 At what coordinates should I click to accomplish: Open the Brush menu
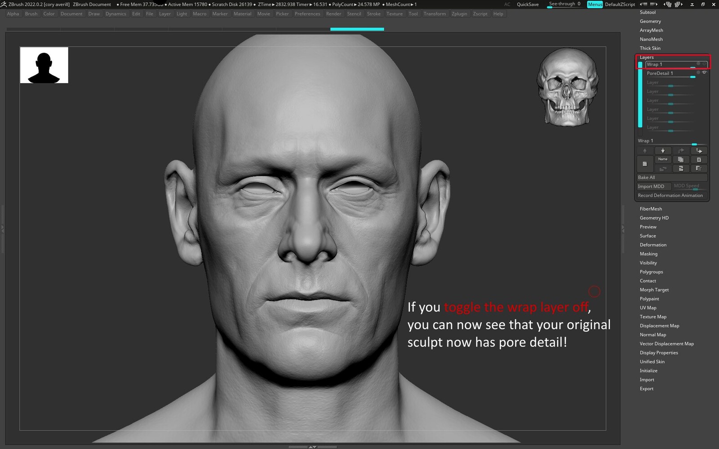point(31,14)
